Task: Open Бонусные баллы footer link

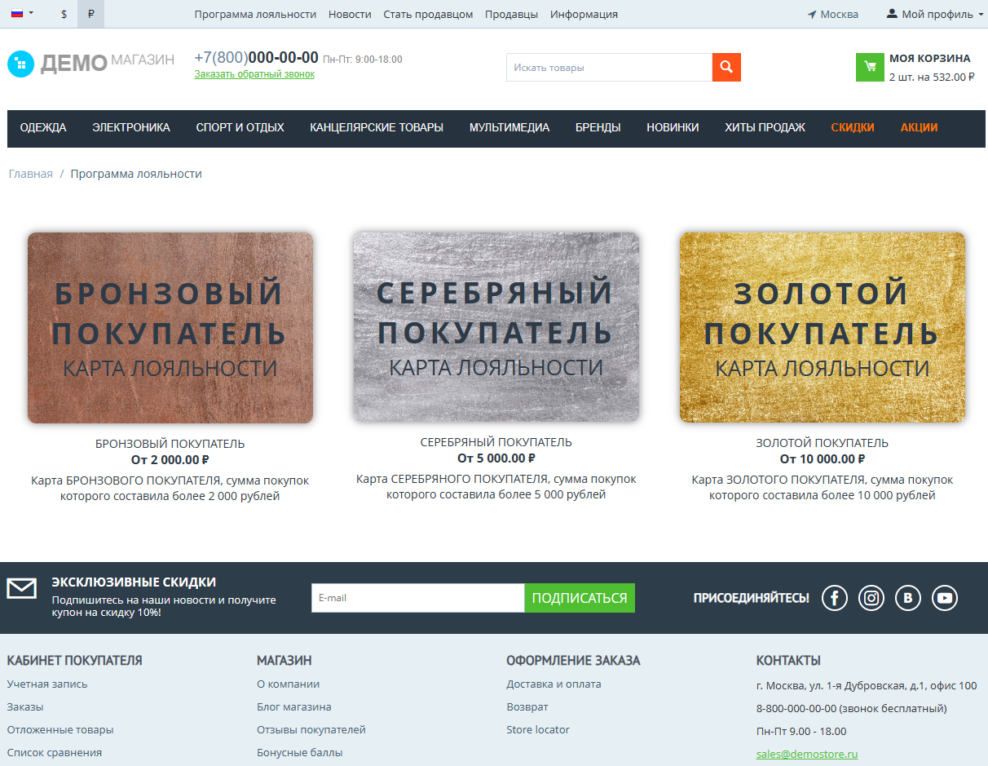Action: (x=300, y=752)
